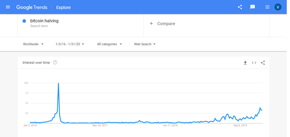The width and height of the screenshot is (290, 137).
Task: Edit the bitcoin halving search term
Action: (x=44, y=21)
